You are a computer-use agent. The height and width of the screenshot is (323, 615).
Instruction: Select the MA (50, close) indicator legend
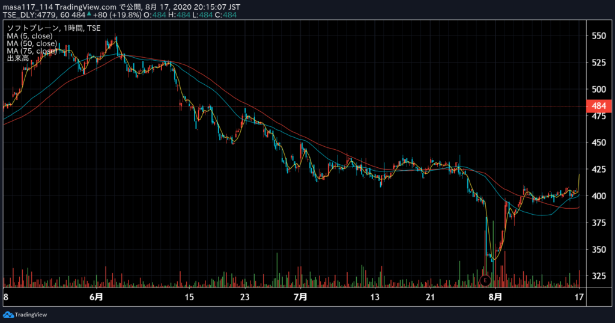tap(32, 43)
